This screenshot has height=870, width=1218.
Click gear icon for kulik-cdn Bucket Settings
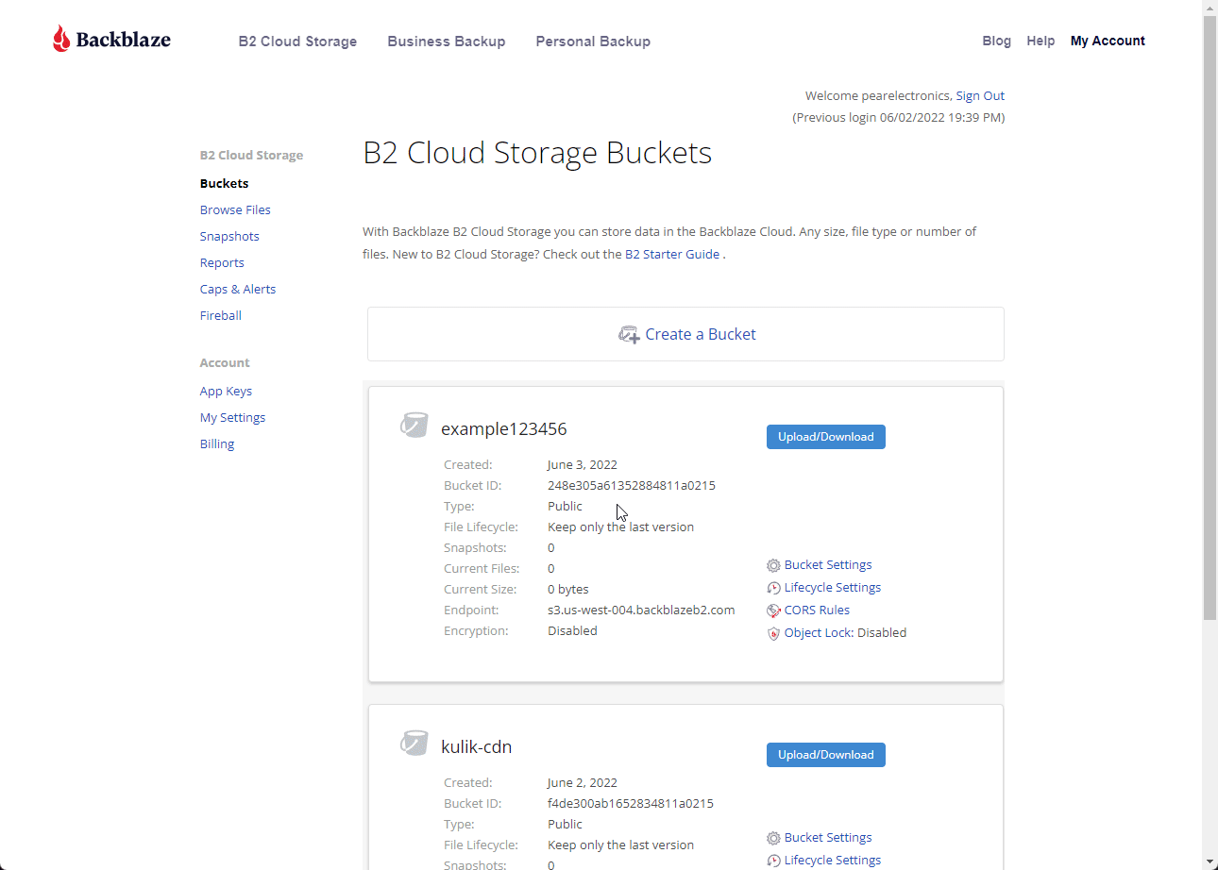773,838
